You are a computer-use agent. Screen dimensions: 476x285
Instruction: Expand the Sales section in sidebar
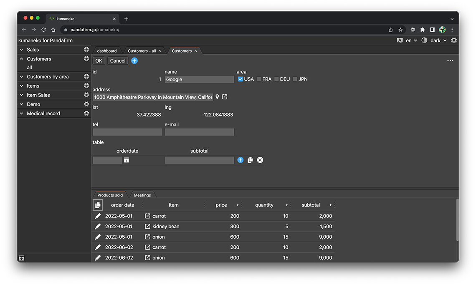[x=22, y=50]
